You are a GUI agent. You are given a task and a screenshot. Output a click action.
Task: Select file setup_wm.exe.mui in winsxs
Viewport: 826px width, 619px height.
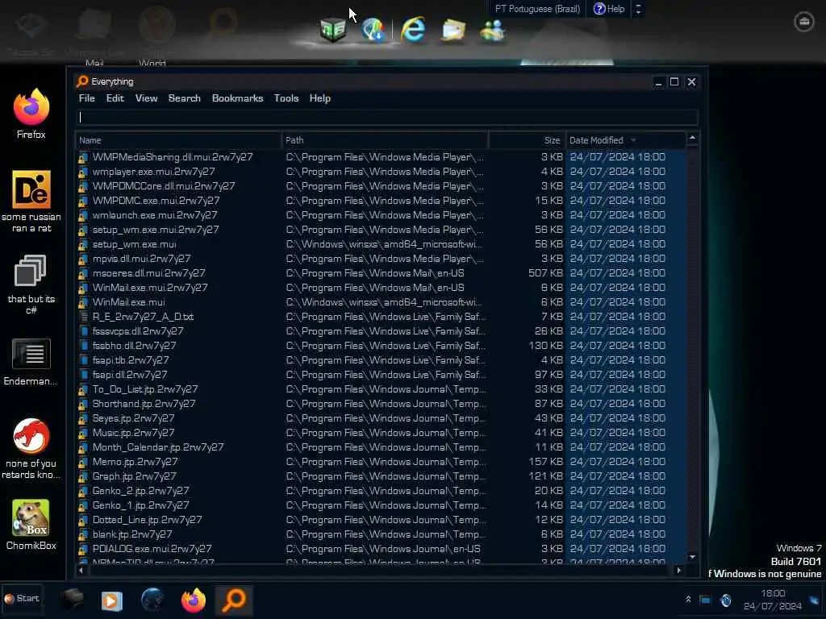pyautogui.click(x=134, y=244)
